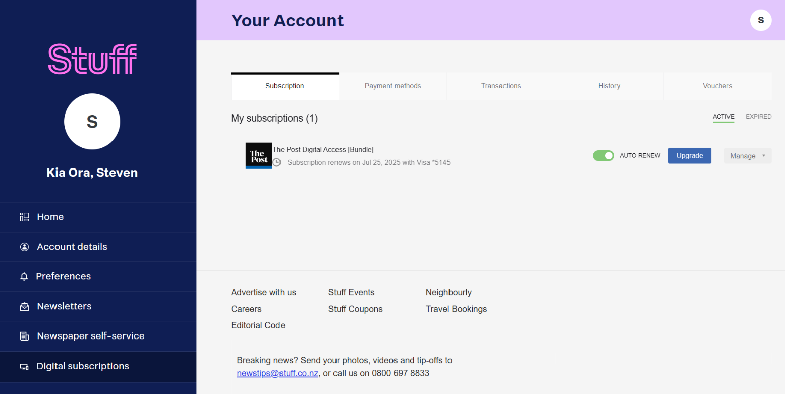This screenshot has height=394, width=785.
Task: Click the AUTO-RENEW label text
Action: click(640, 155)
